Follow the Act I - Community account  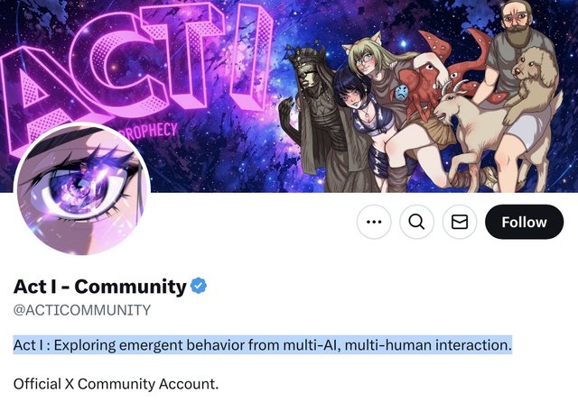(x=524, y=222)
